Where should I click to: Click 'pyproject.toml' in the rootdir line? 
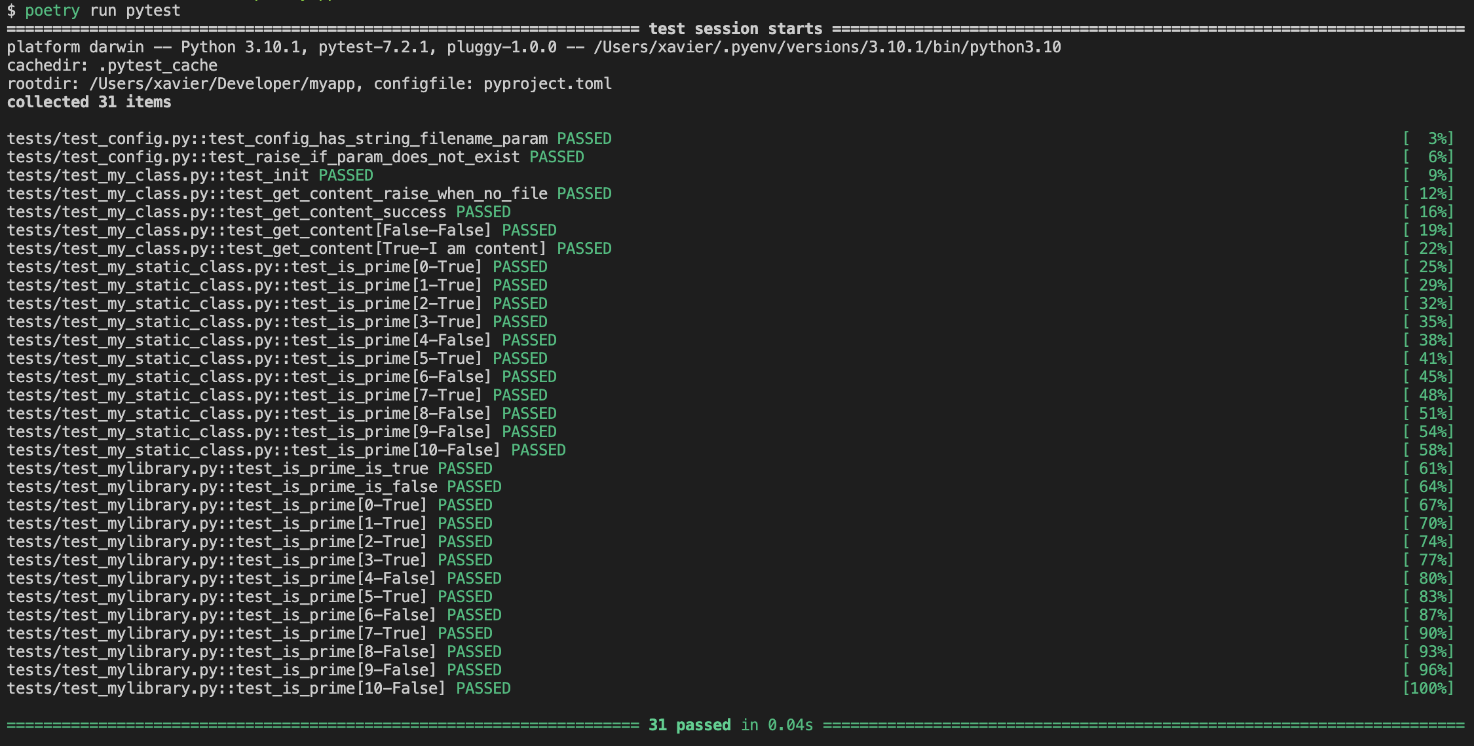[547, 84]
